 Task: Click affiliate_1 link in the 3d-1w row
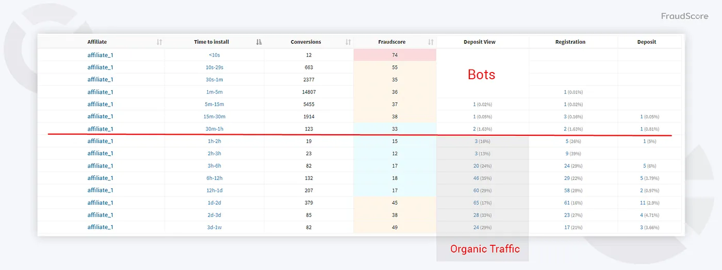pos(100,227)
